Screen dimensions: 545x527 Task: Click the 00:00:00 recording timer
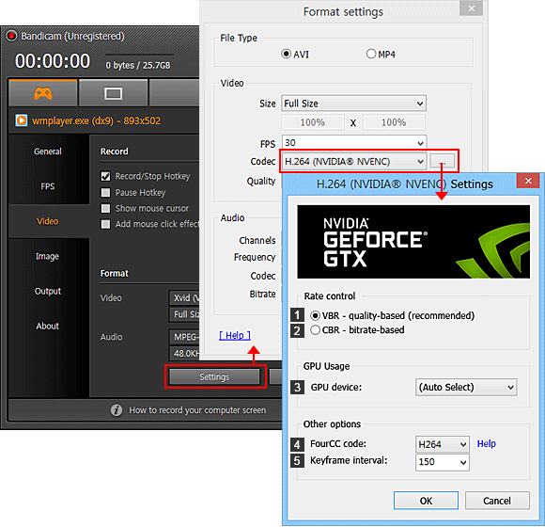[x=53, y=61]
